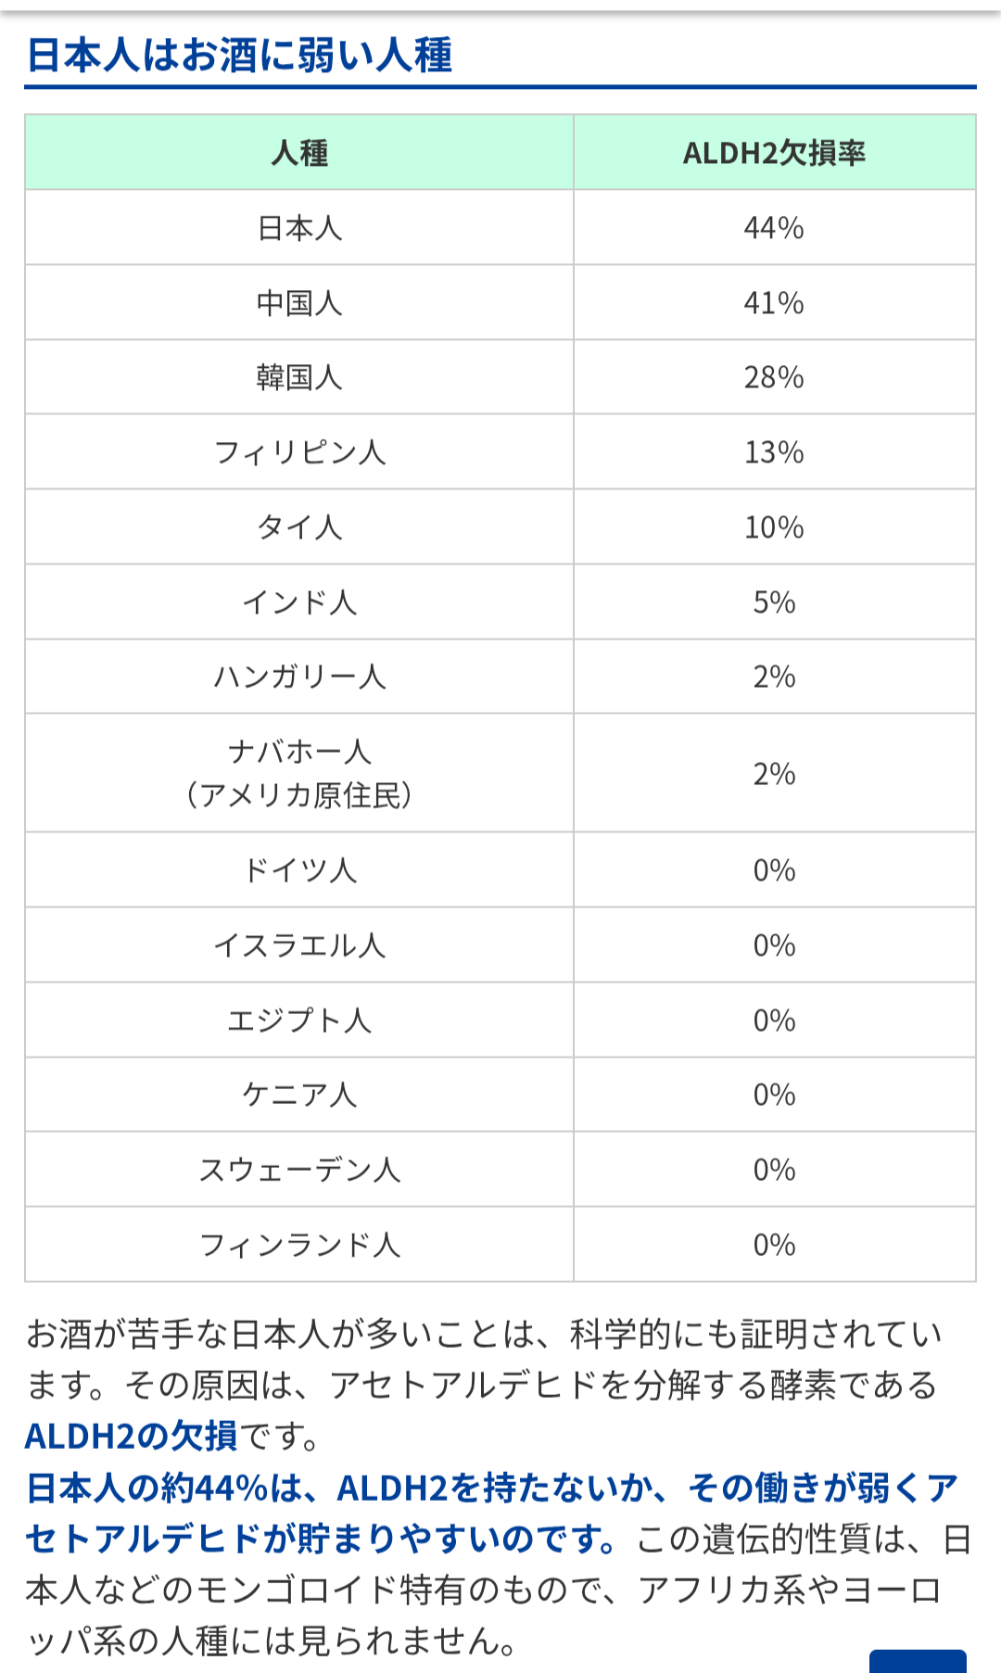Click the heading 日本人はお酒に弱い人種
Viewport: 1001px width, 1673px height.
(x=239, y=55)
